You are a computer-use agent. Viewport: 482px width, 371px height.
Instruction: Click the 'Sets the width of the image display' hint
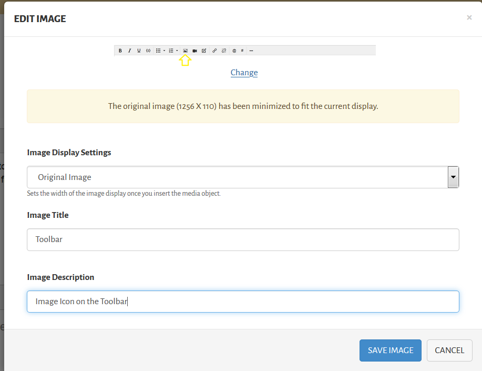[124, 193]
